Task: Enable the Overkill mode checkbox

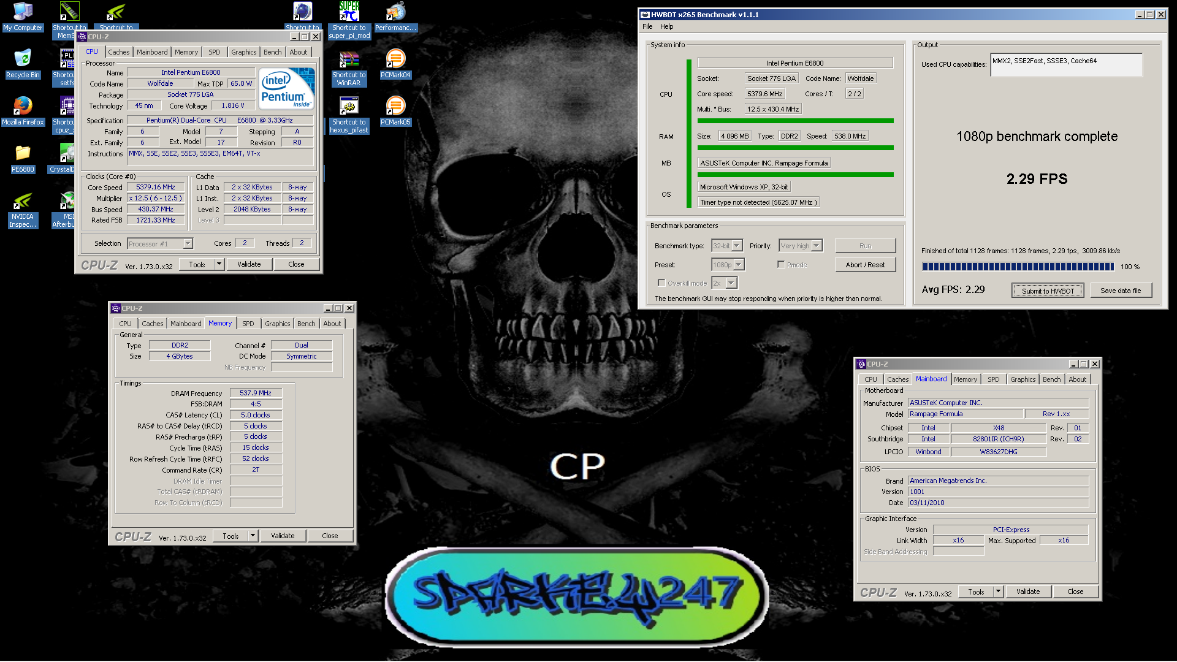Action: 661,283
